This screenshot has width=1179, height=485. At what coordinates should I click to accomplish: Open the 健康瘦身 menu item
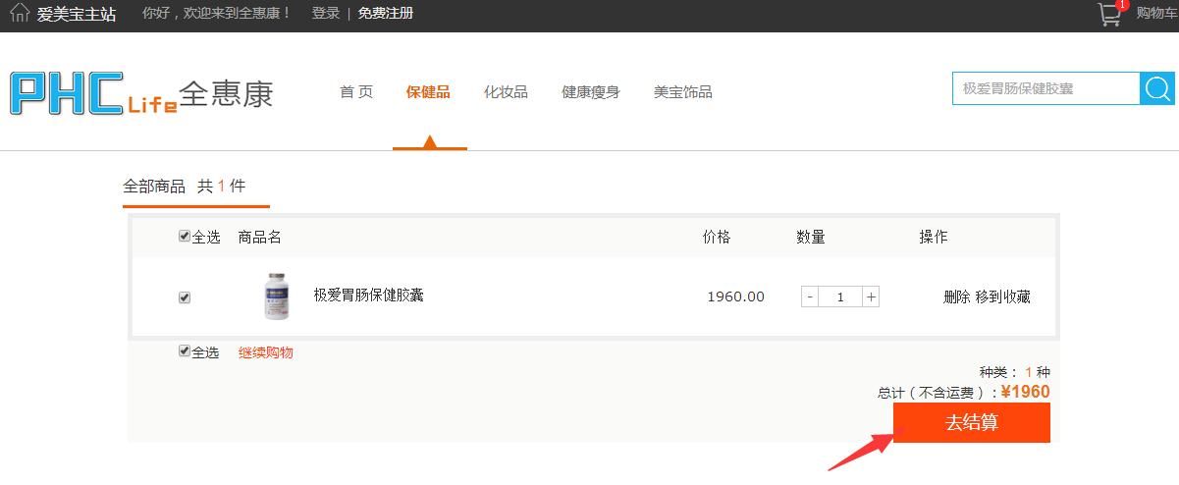[x=591, y=92]
